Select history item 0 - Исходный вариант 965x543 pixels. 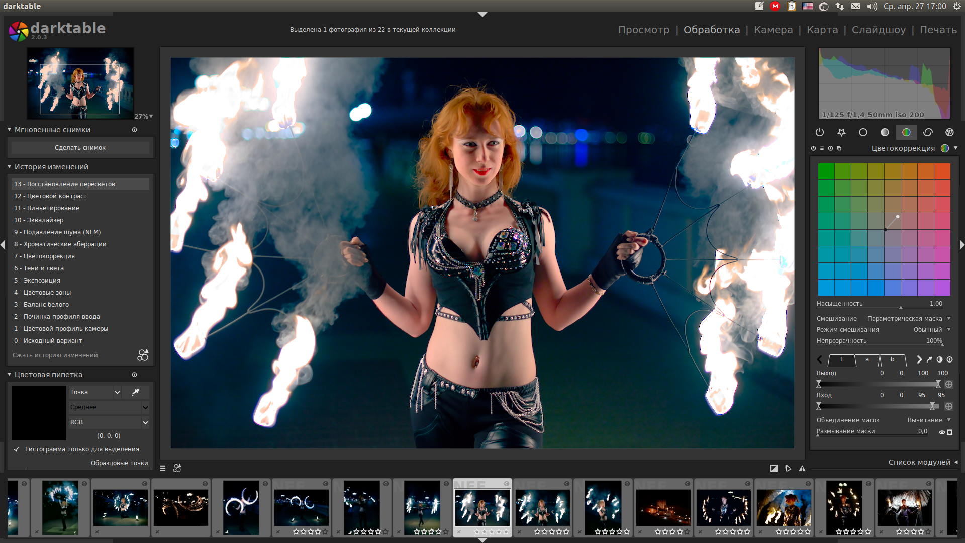(80, 341)
